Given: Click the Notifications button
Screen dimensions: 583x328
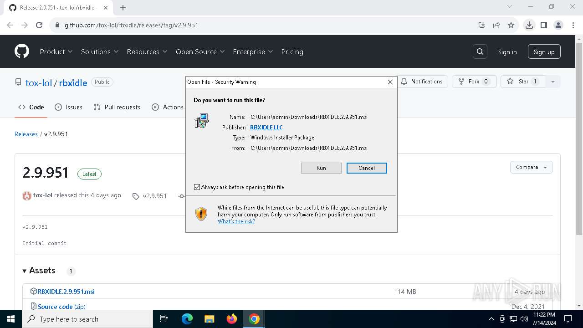Looking at the screenshot, I should point(422,82).
